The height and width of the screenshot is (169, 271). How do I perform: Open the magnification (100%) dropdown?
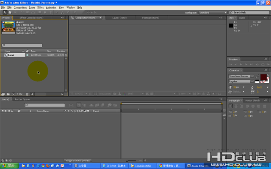(81, 94)
